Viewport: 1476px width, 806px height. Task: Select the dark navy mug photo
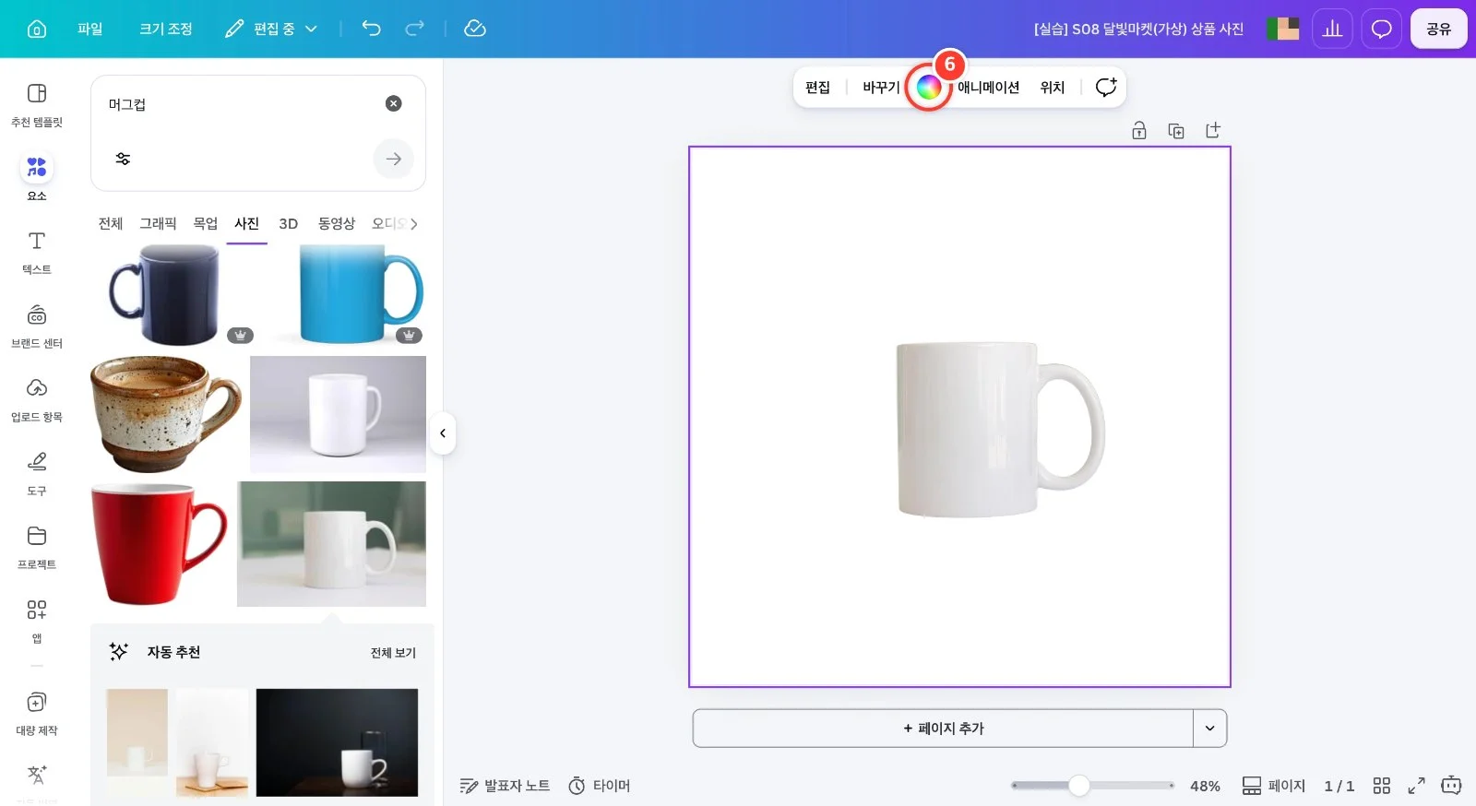pos(172,295)
